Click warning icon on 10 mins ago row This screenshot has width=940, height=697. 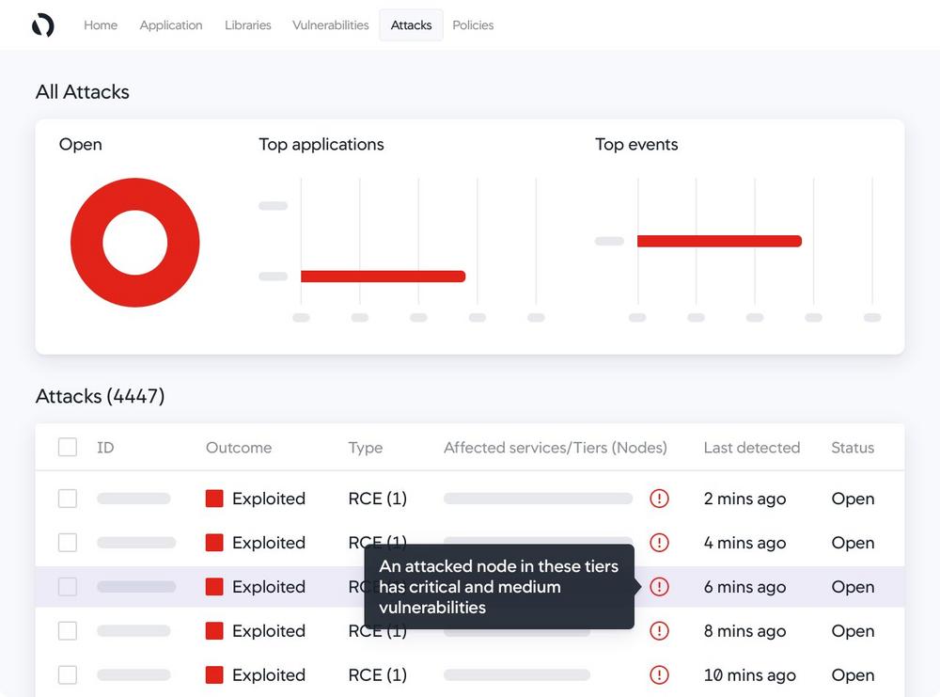(659, 675)
